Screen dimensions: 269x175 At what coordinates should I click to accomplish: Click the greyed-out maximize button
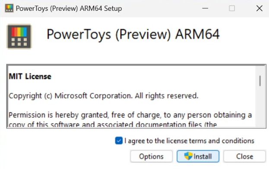coord(232,8)
